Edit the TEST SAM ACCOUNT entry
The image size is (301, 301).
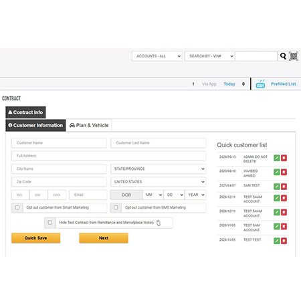[277, 227]
